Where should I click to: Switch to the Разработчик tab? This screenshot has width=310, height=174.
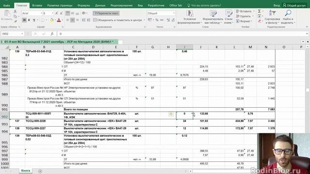[156, 5]
